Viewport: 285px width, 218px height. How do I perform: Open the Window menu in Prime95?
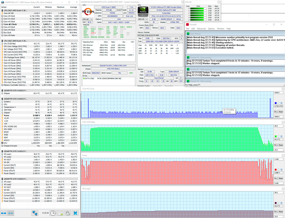pos(220,29)
